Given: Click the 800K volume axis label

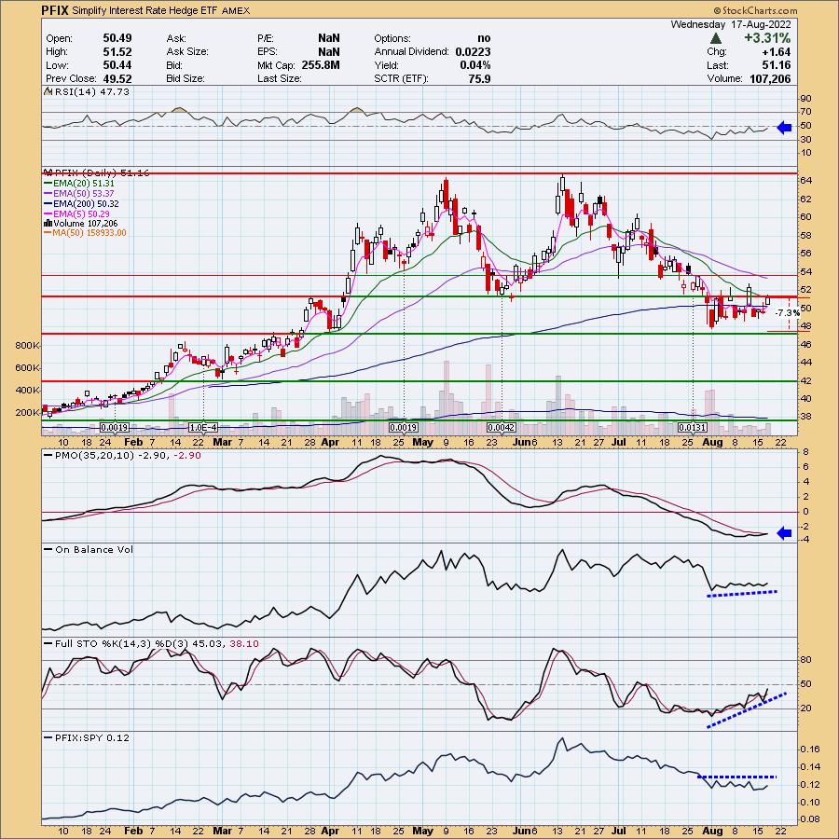Looking at the screenshot, I should (x=28, y=346).
